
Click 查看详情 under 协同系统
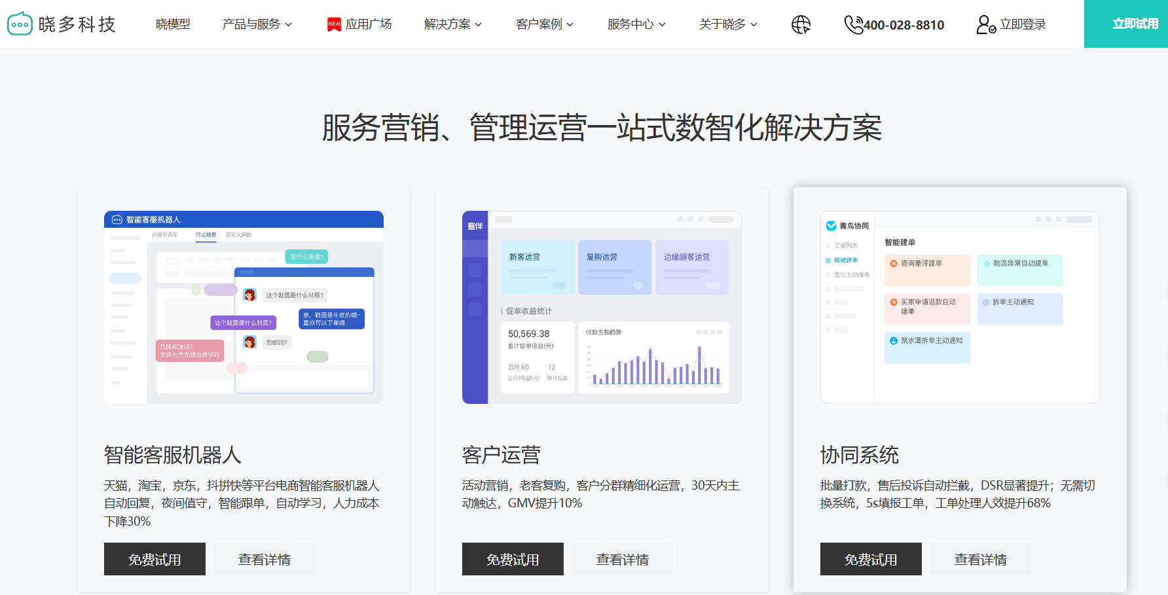[x=980, y=559]
